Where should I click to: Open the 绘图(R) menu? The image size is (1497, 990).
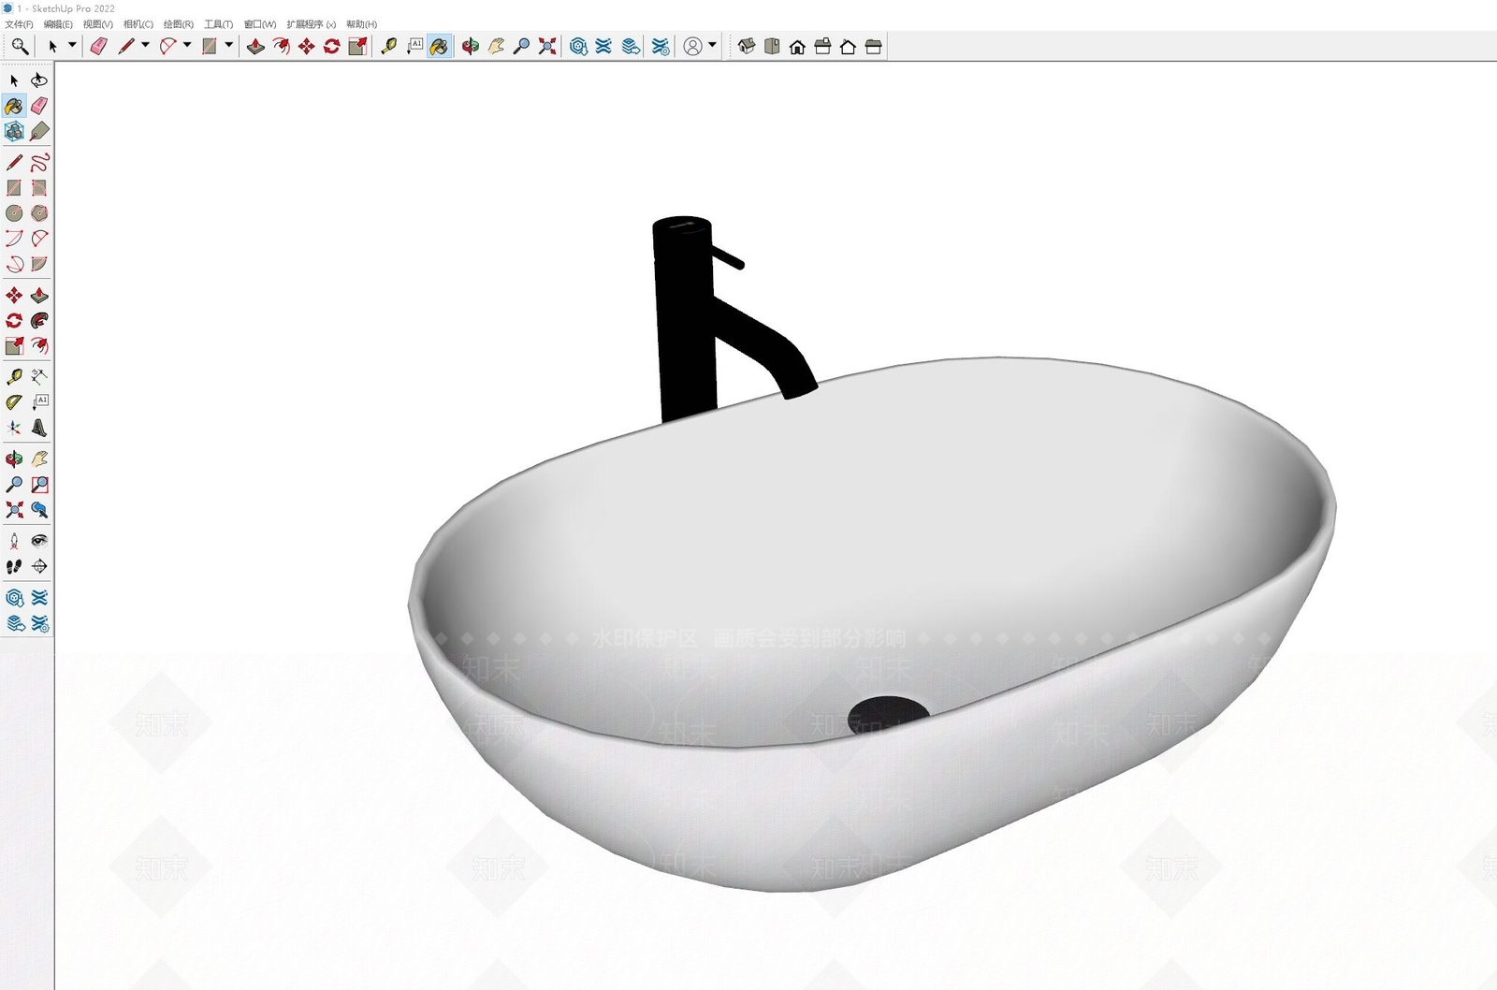179,24
